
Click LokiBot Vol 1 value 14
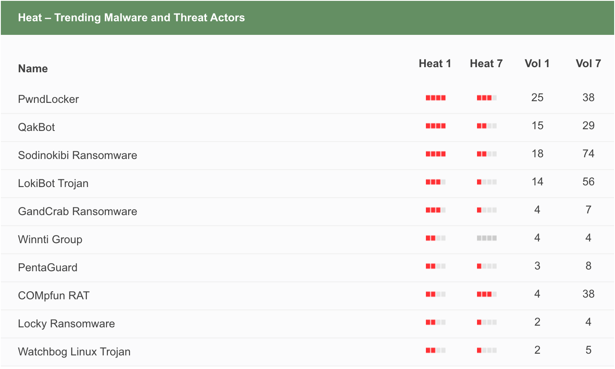537,182
